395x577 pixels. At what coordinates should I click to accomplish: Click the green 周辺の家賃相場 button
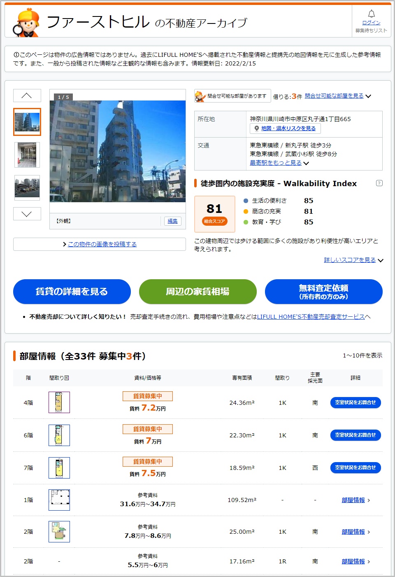click(197, 292)
